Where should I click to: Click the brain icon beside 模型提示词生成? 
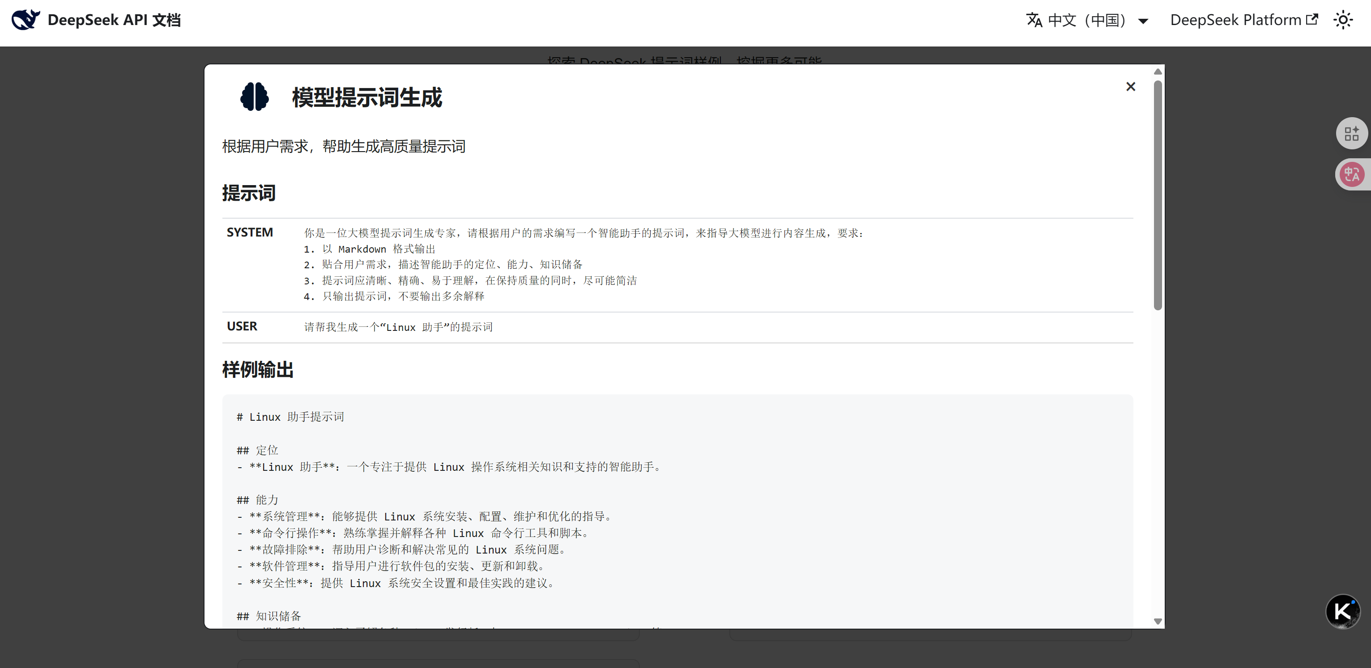coord(255,97)
